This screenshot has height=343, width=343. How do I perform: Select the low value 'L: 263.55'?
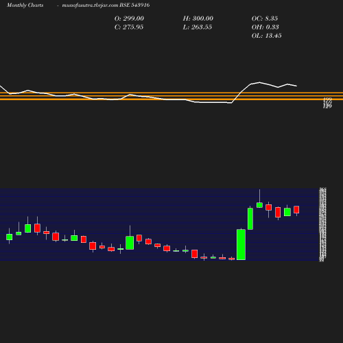198,27
